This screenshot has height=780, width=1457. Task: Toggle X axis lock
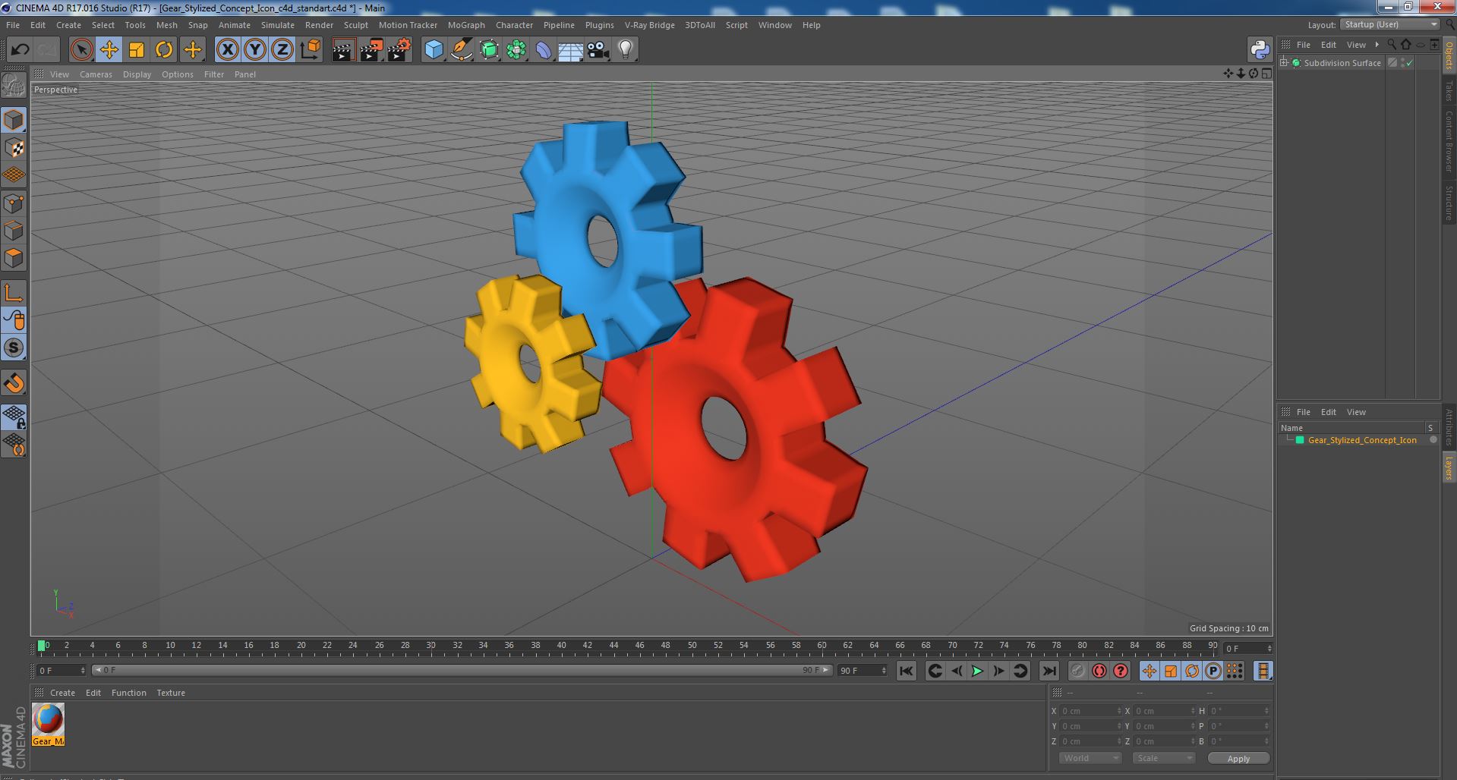[227, 50]
